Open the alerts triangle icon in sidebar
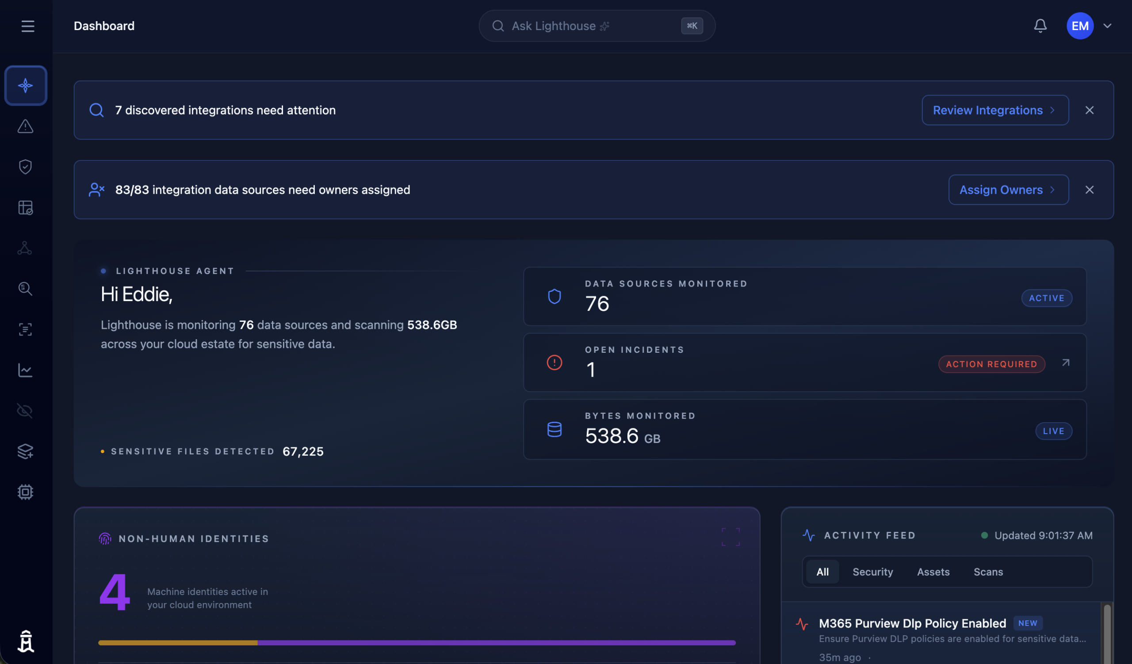The height and width of the screenshot is (664, 1132). click(x=25, y=126)
